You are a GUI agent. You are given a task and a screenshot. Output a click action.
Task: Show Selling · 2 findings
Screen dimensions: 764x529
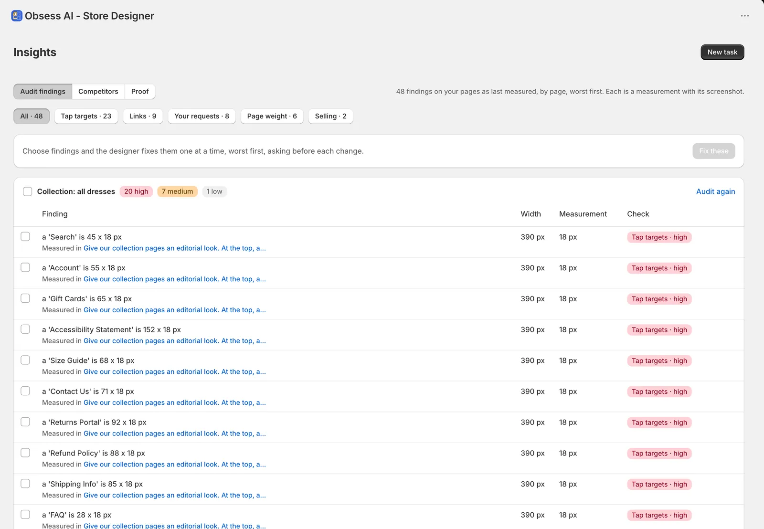click(x=330, y=116)
